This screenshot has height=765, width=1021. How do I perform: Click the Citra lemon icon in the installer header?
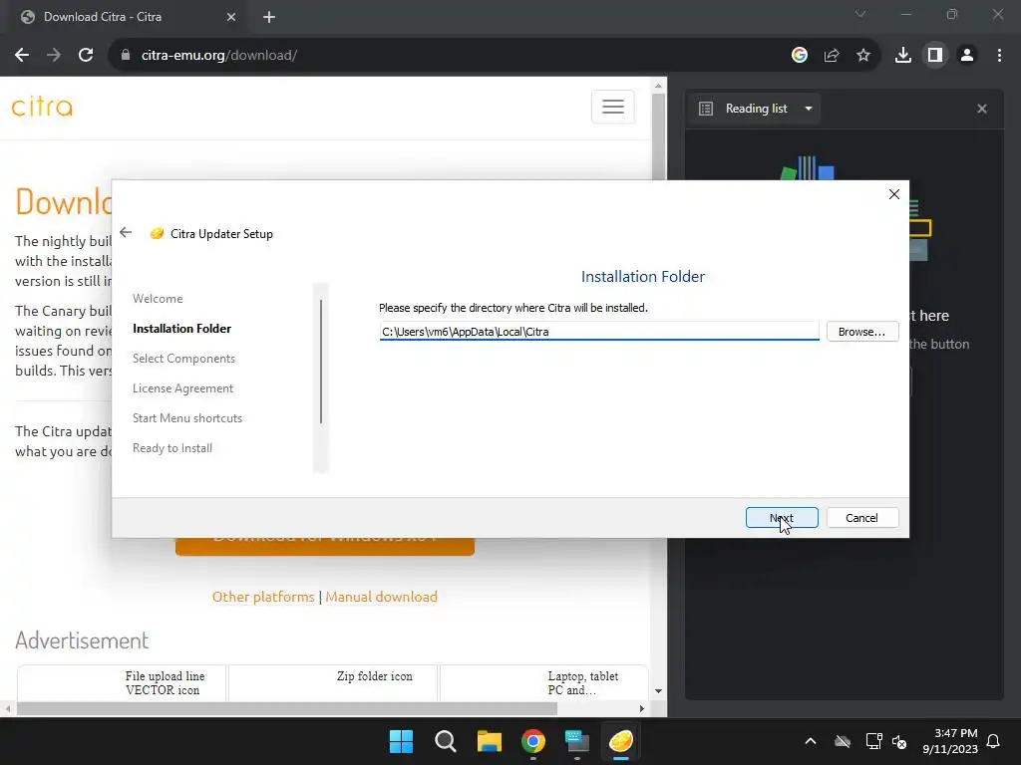tap(157, 233)
